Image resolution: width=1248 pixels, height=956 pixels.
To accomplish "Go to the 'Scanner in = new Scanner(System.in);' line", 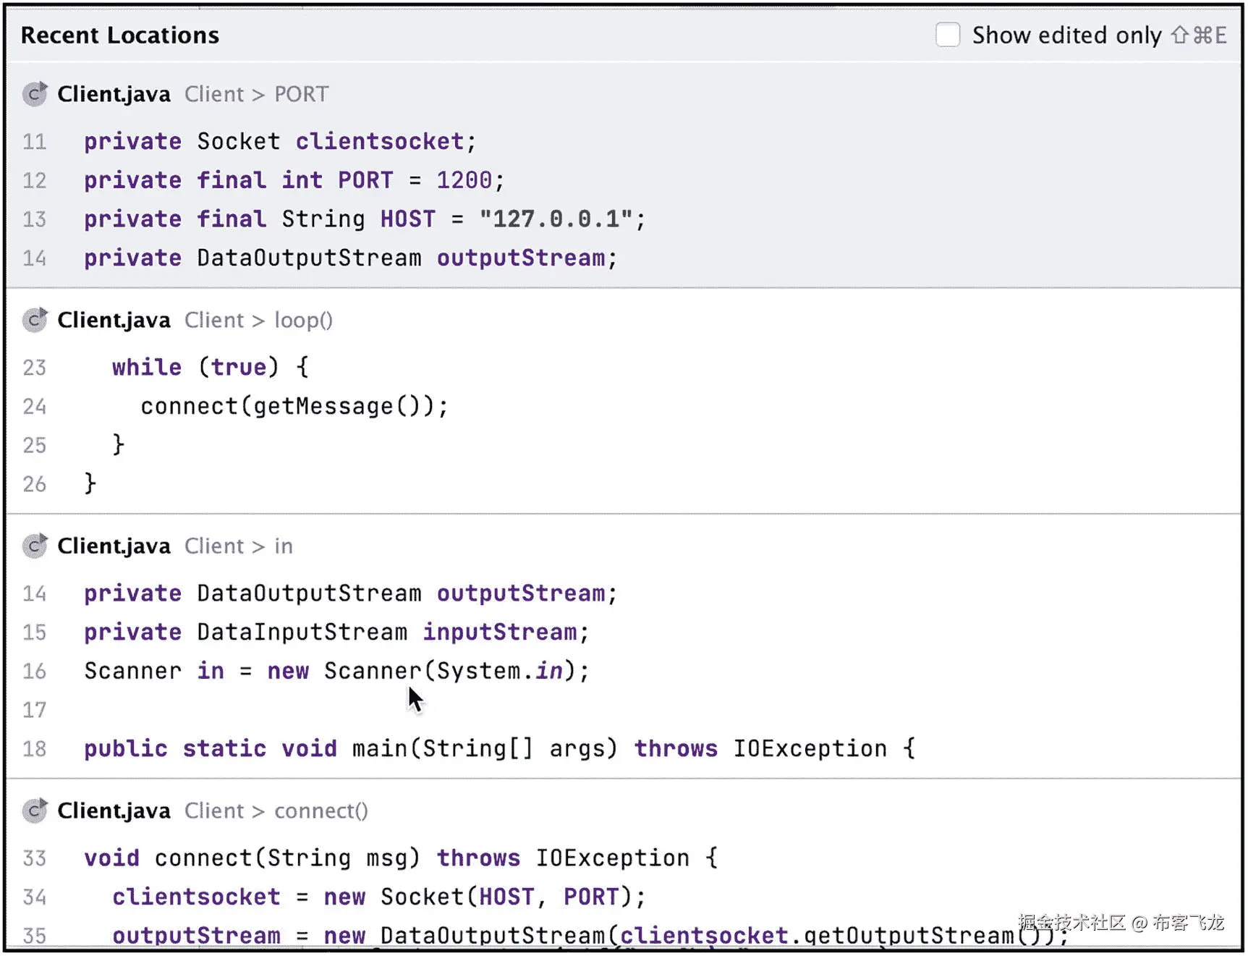I will click(x=336, y=671).
